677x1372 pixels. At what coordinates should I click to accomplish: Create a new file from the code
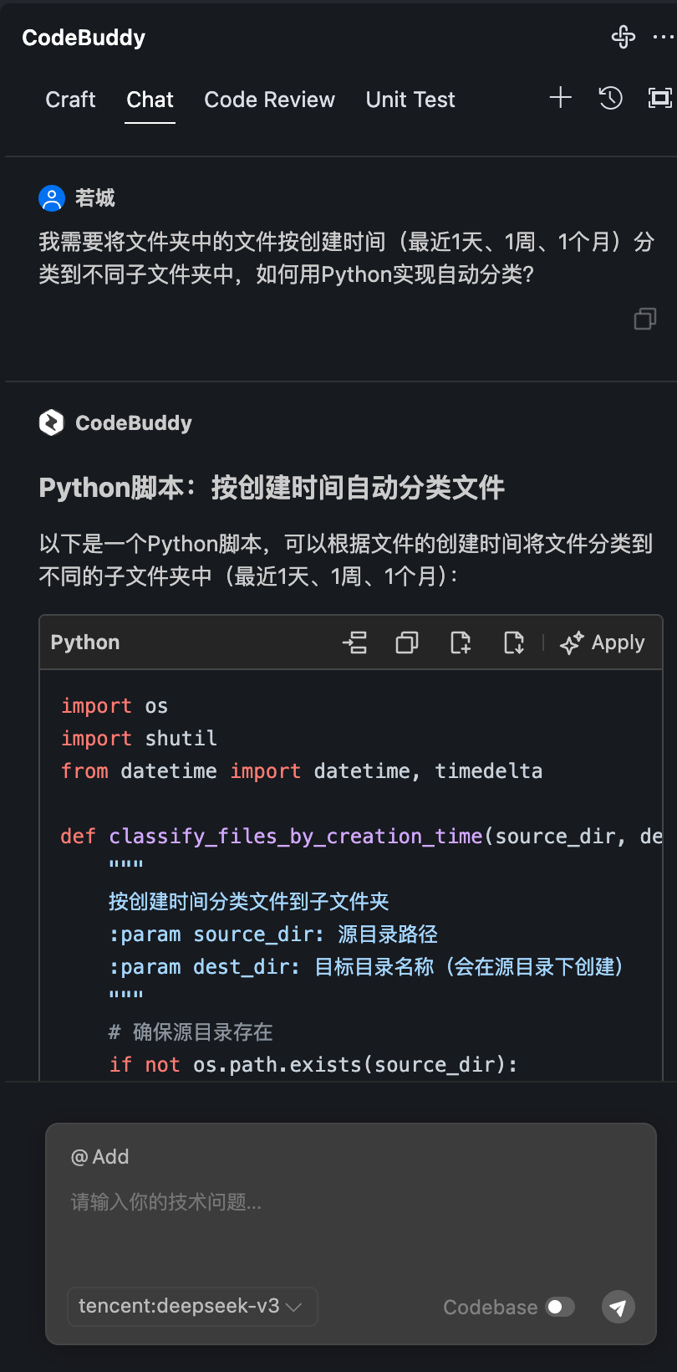pos(460,642)
